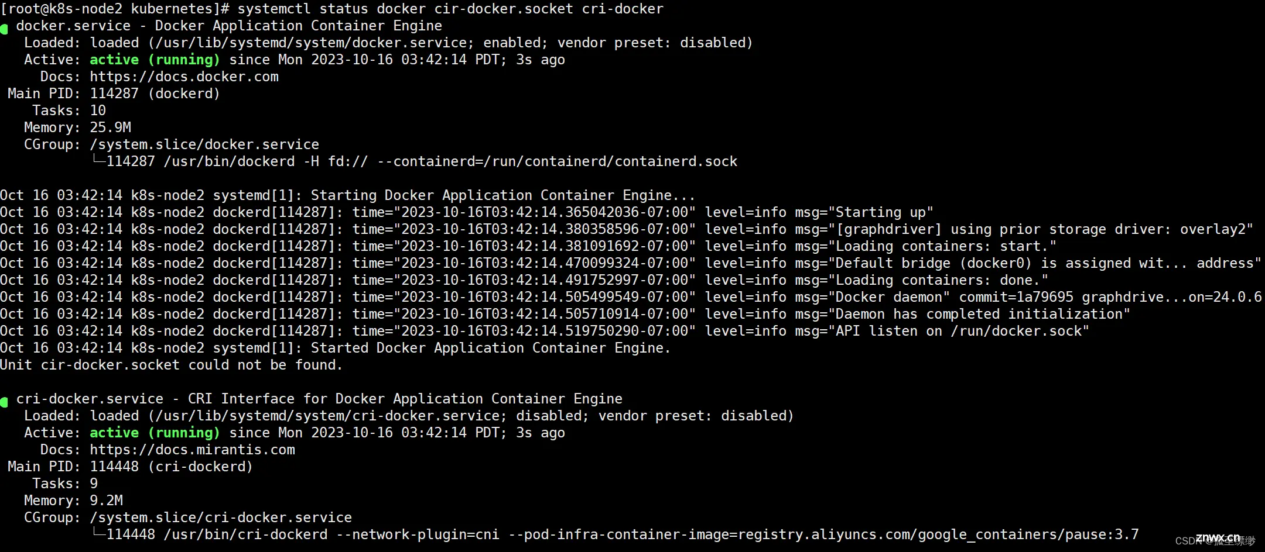Click the 'Tasks: 10' line
Image resolution: width=1265 pixels, height=552 pixels.
69,111
